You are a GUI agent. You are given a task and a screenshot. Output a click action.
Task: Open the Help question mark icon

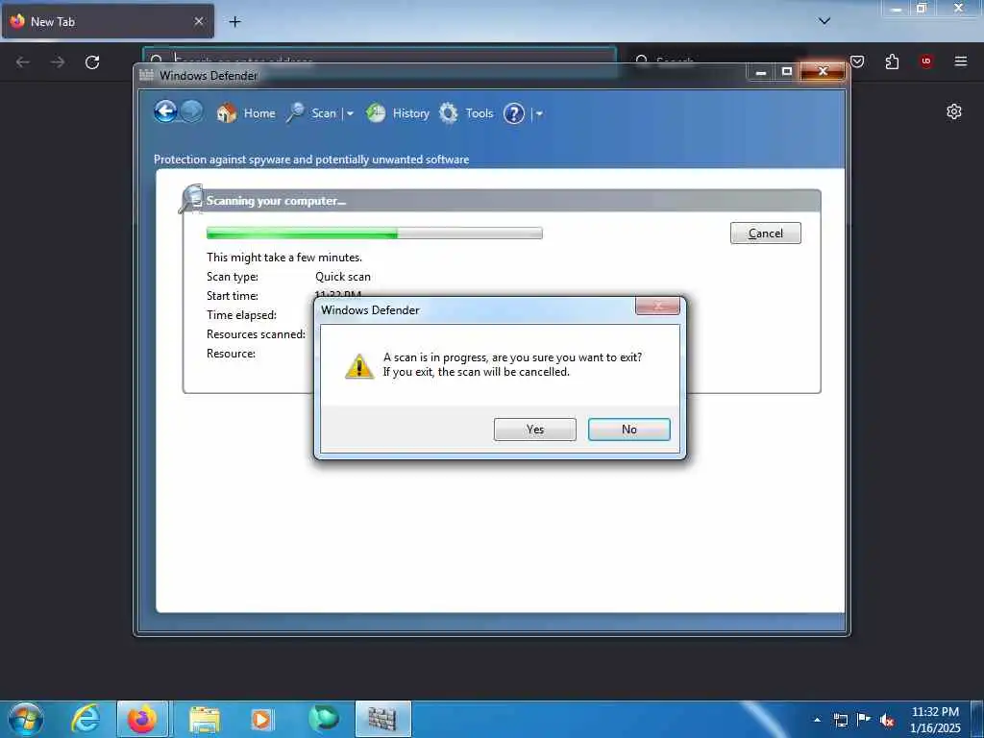tap(513, 113)
